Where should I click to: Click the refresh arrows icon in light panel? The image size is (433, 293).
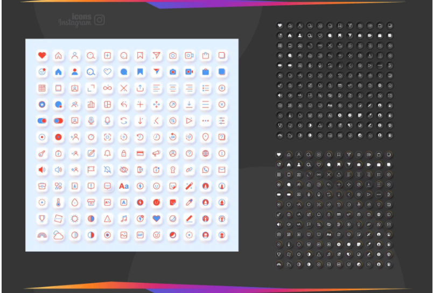(124, 121)
